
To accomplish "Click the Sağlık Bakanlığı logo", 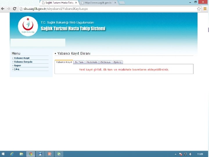I will (x=28, y=26).
